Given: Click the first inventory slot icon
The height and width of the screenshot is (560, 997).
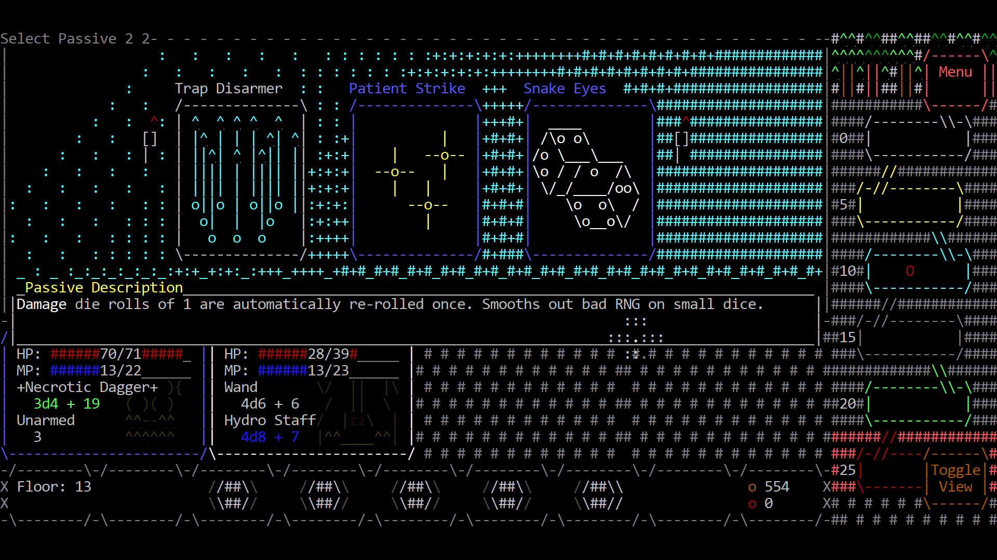Looking at the screenshot, I should coord(233,495).
